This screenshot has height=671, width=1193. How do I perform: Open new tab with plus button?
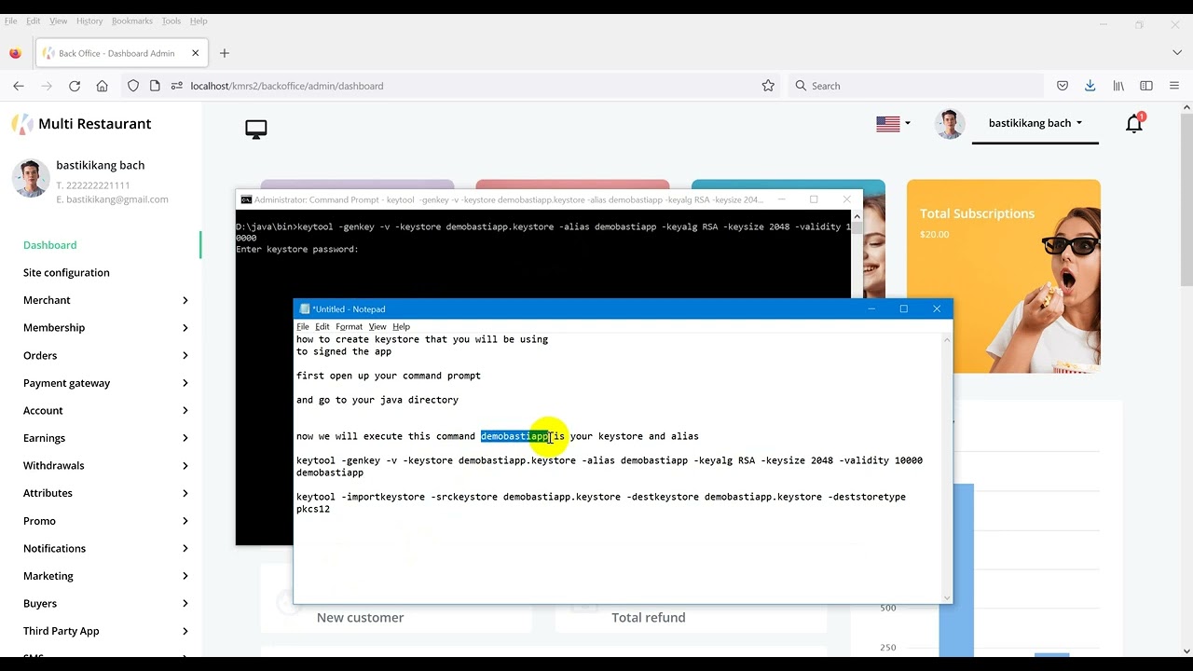pos(224,53)
